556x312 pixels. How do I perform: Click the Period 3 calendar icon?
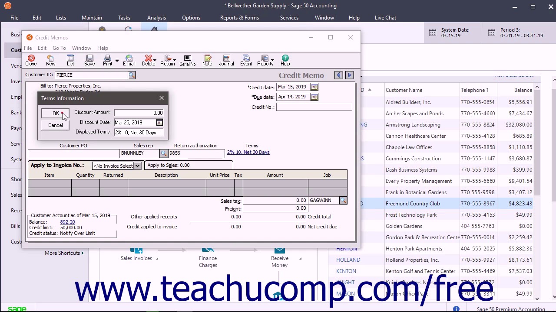(491, 33)
